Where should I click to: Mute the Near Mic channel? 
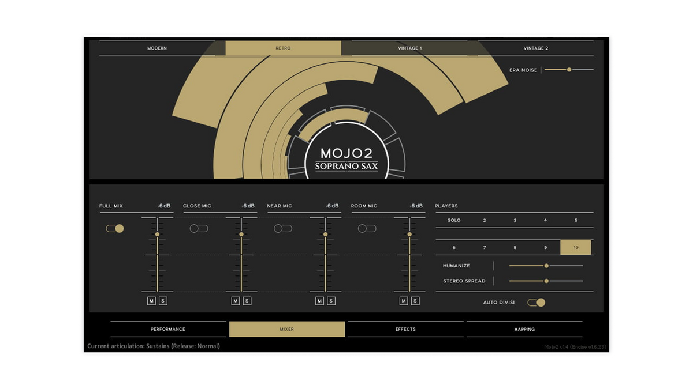(319, 301)
